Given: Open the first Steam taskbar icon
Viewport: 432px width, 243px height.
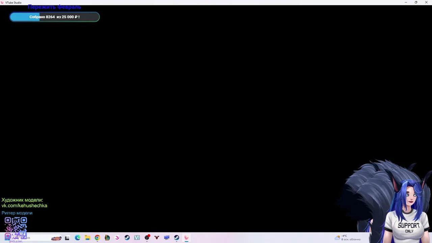Looking at the screenshot, I should coord(127,238).
